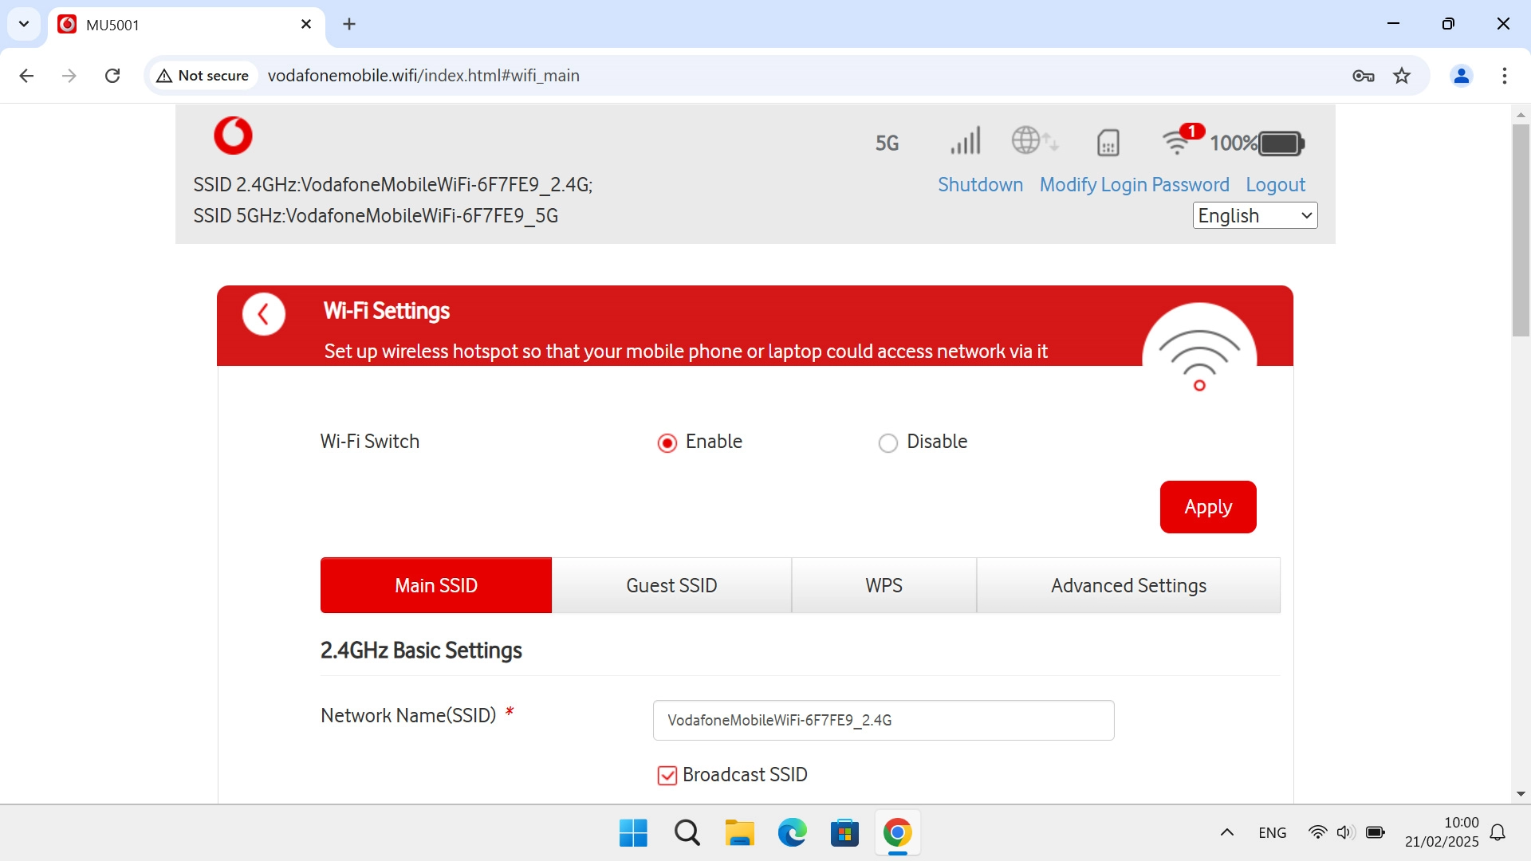Click the 5G network indicator
This screenshot has height=861, width=1531.
tap(887, 143)
